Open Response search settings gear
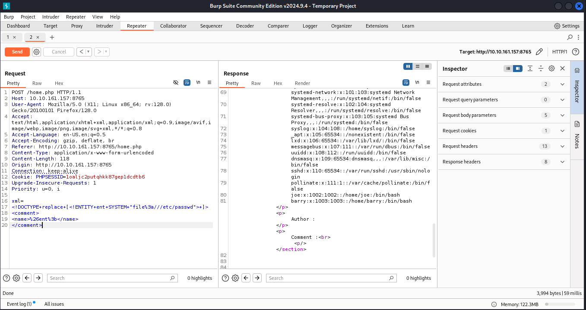The width and height of the screenshot is (586, 310). pyautogui.click(x=235, y=278)
